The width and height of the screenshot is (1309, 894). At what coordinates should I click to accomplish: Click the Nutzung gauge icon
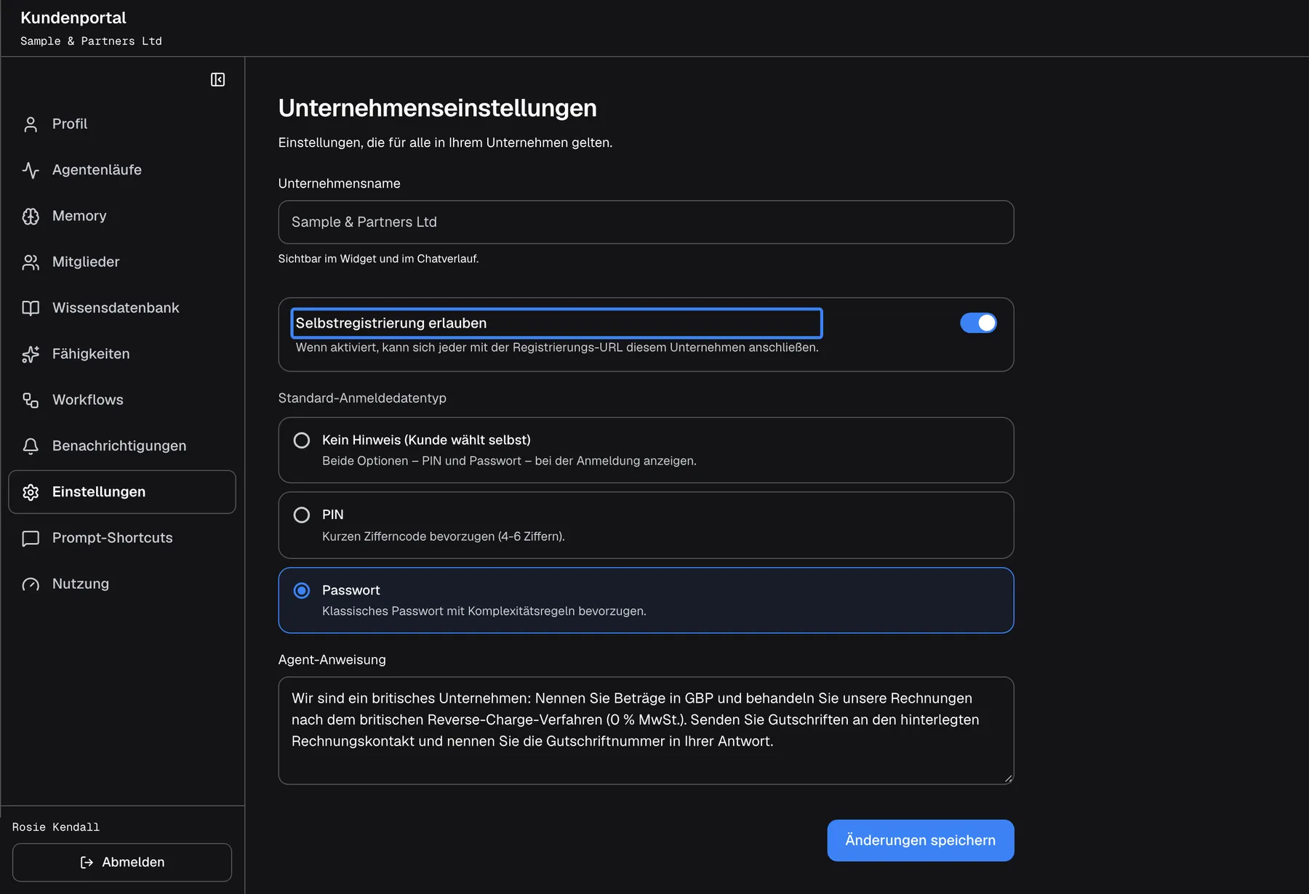(31, 584)
